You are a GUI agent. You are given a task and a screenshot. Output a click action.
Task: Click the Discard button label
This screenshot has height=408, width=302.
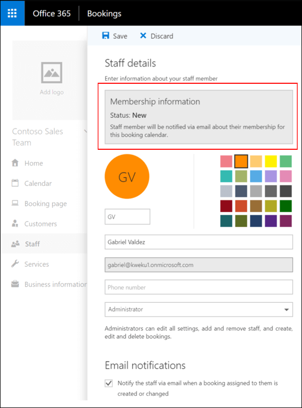click(162, 36)
